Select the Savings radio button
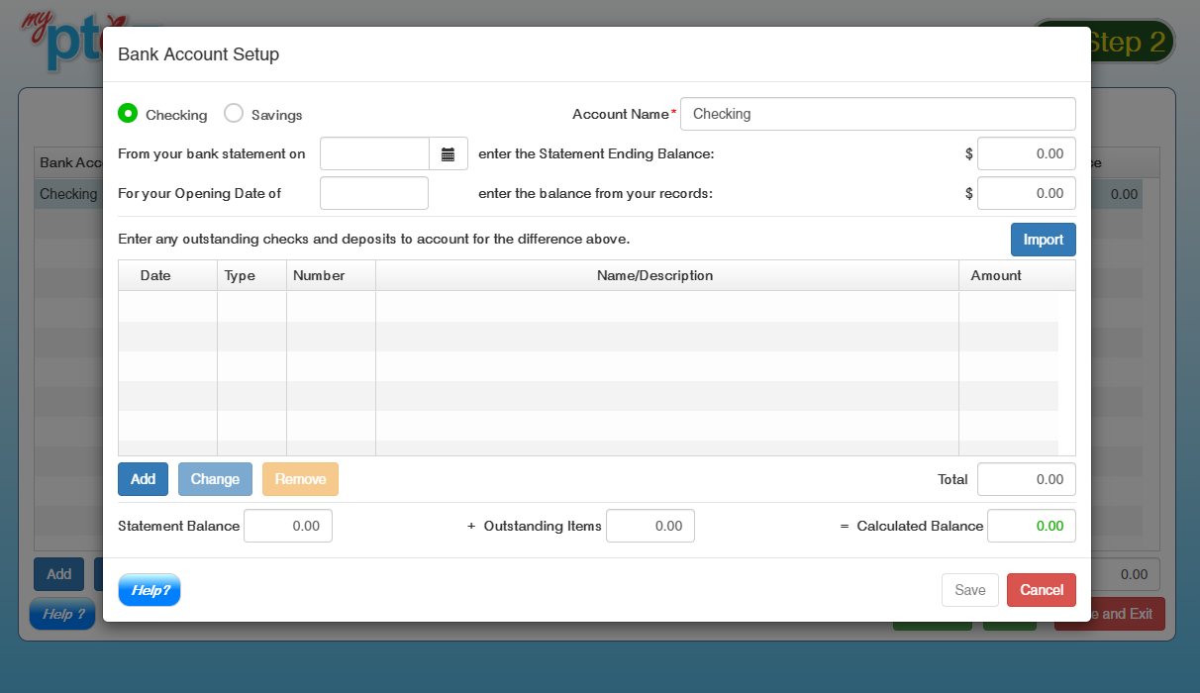1200x693 pixels. click(x=234, y=114)
